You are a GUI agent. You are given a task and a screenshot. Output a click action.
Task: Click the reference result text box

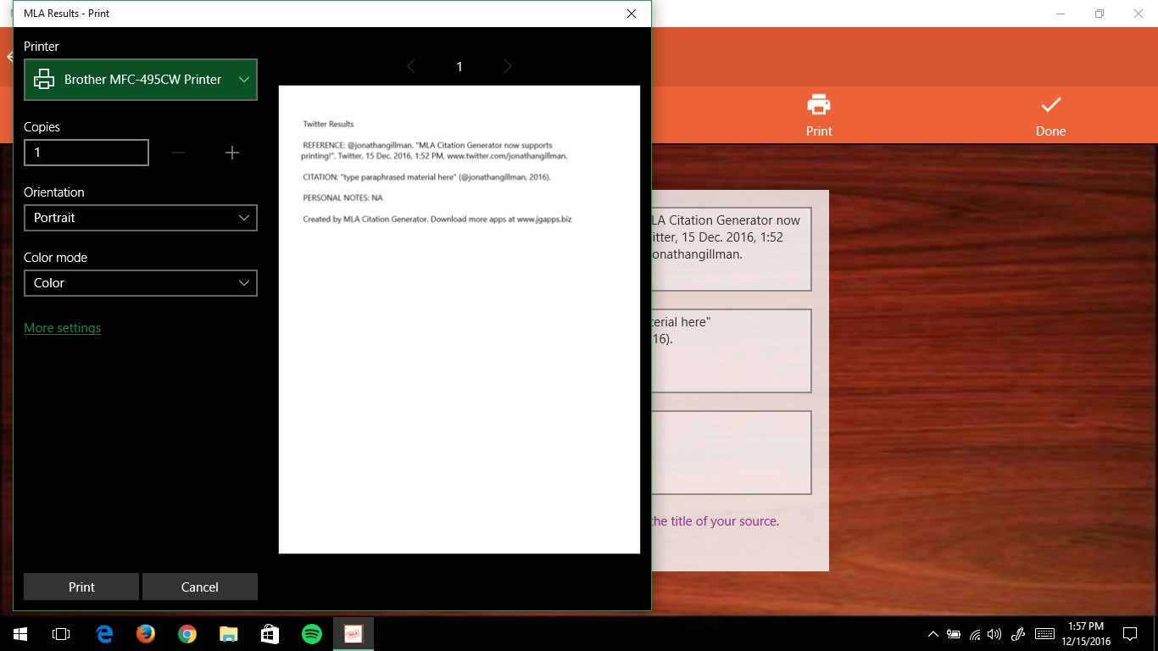pyautogui.click(x=731, y=249)
